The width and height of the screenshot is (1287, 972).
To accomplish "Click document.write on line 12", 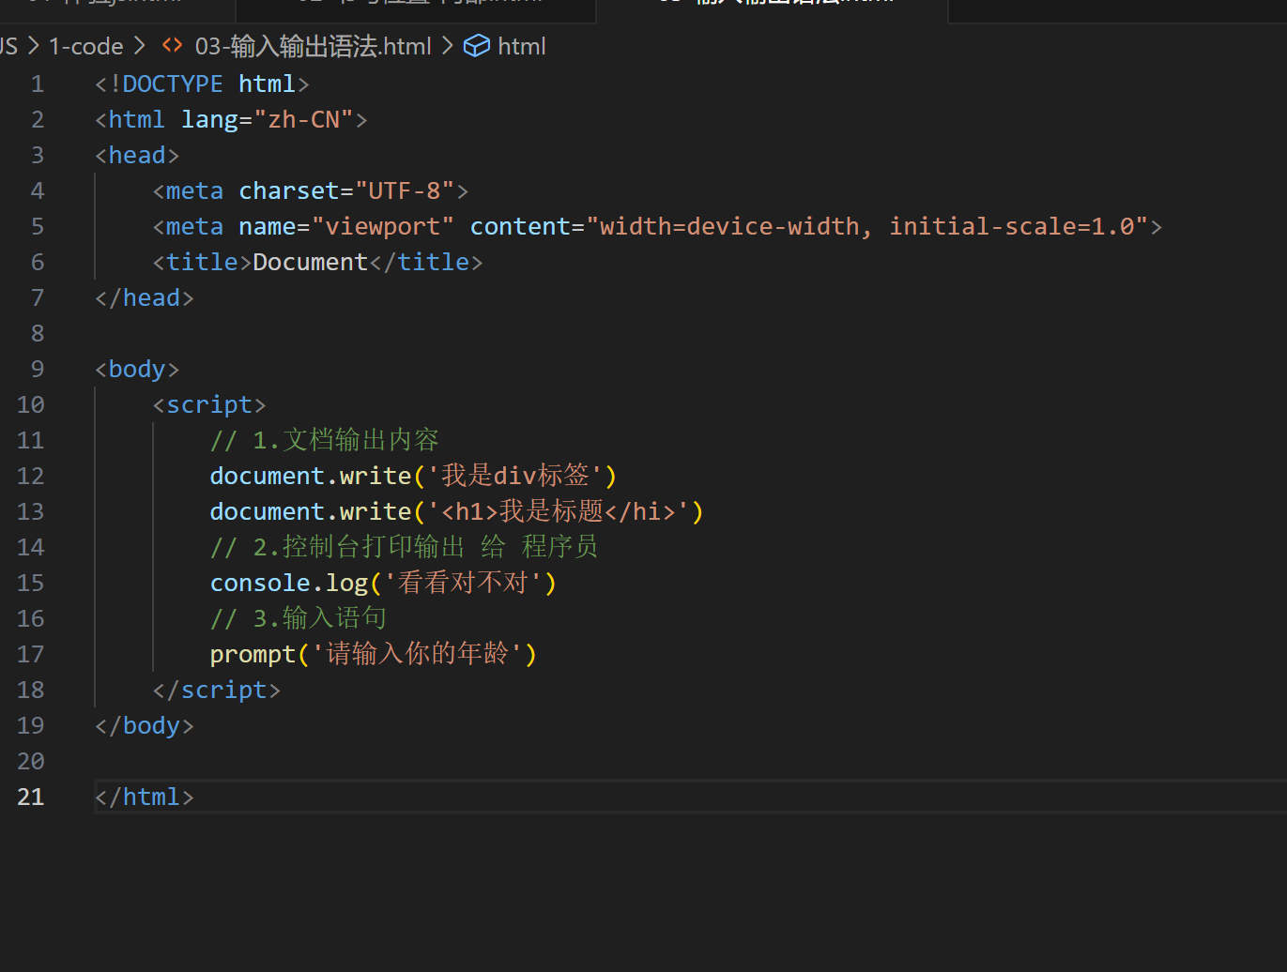I will 311,477.
